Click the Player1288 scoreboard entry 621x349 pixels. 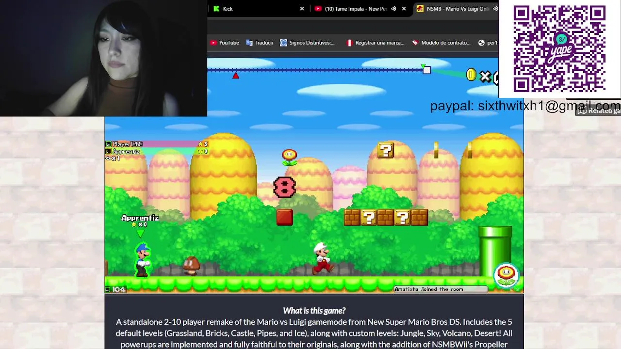click(x=156, y=144)
